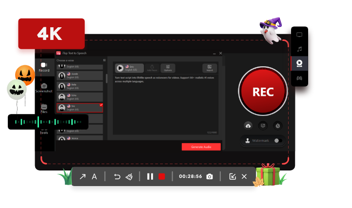This screenshot has width=352, height=208.
Task: Open the Record tab in sidebar
Action: [44, 67]
